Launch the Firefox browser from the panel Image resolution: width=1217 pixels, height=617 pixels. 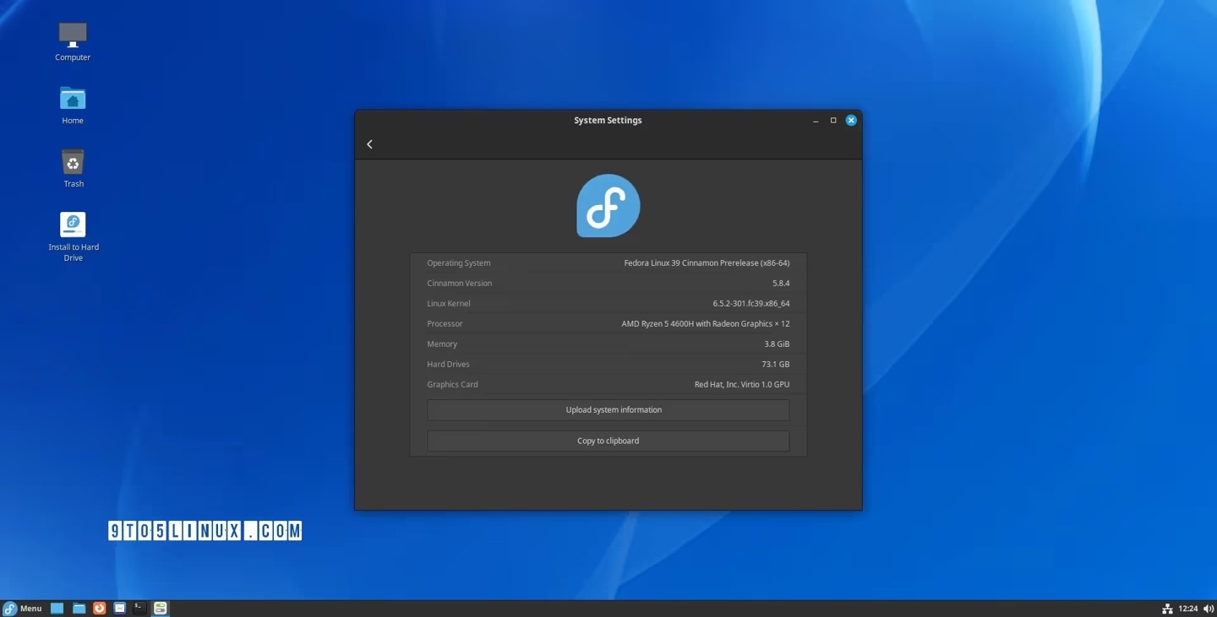coord(99,608)
